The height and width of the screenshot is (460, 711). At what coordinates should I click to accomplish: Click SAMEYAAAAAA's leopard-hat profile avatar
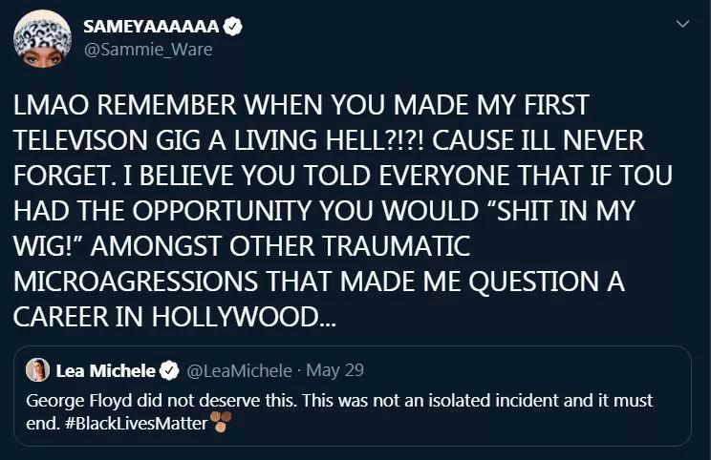point(38,38)
